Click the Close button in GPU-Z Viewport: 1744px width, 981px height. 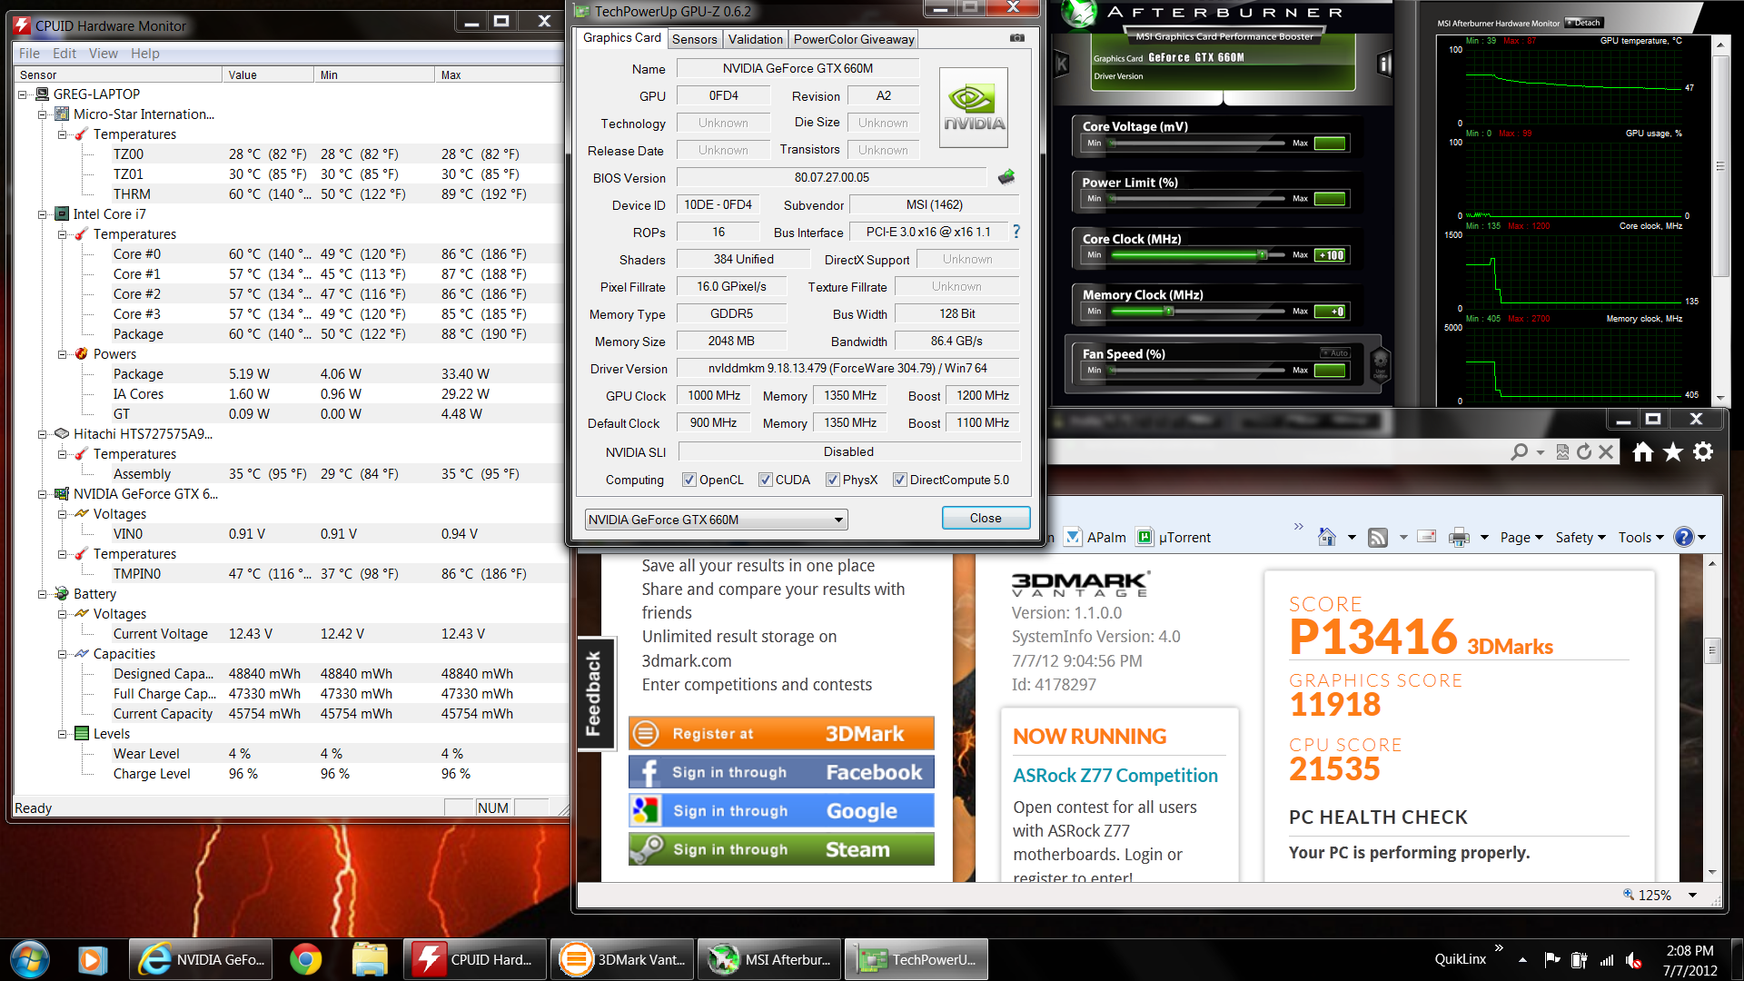[x=986, y=518]
